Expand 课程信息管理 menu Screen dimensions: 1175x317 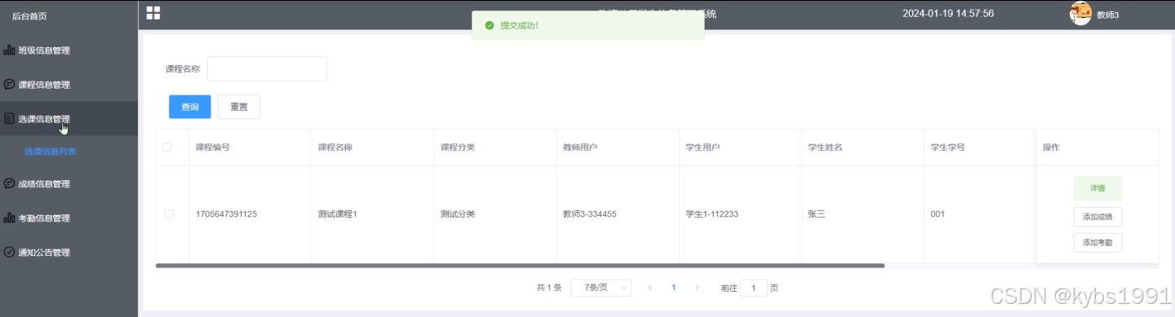pyautogui.click(x=69, y=85)
